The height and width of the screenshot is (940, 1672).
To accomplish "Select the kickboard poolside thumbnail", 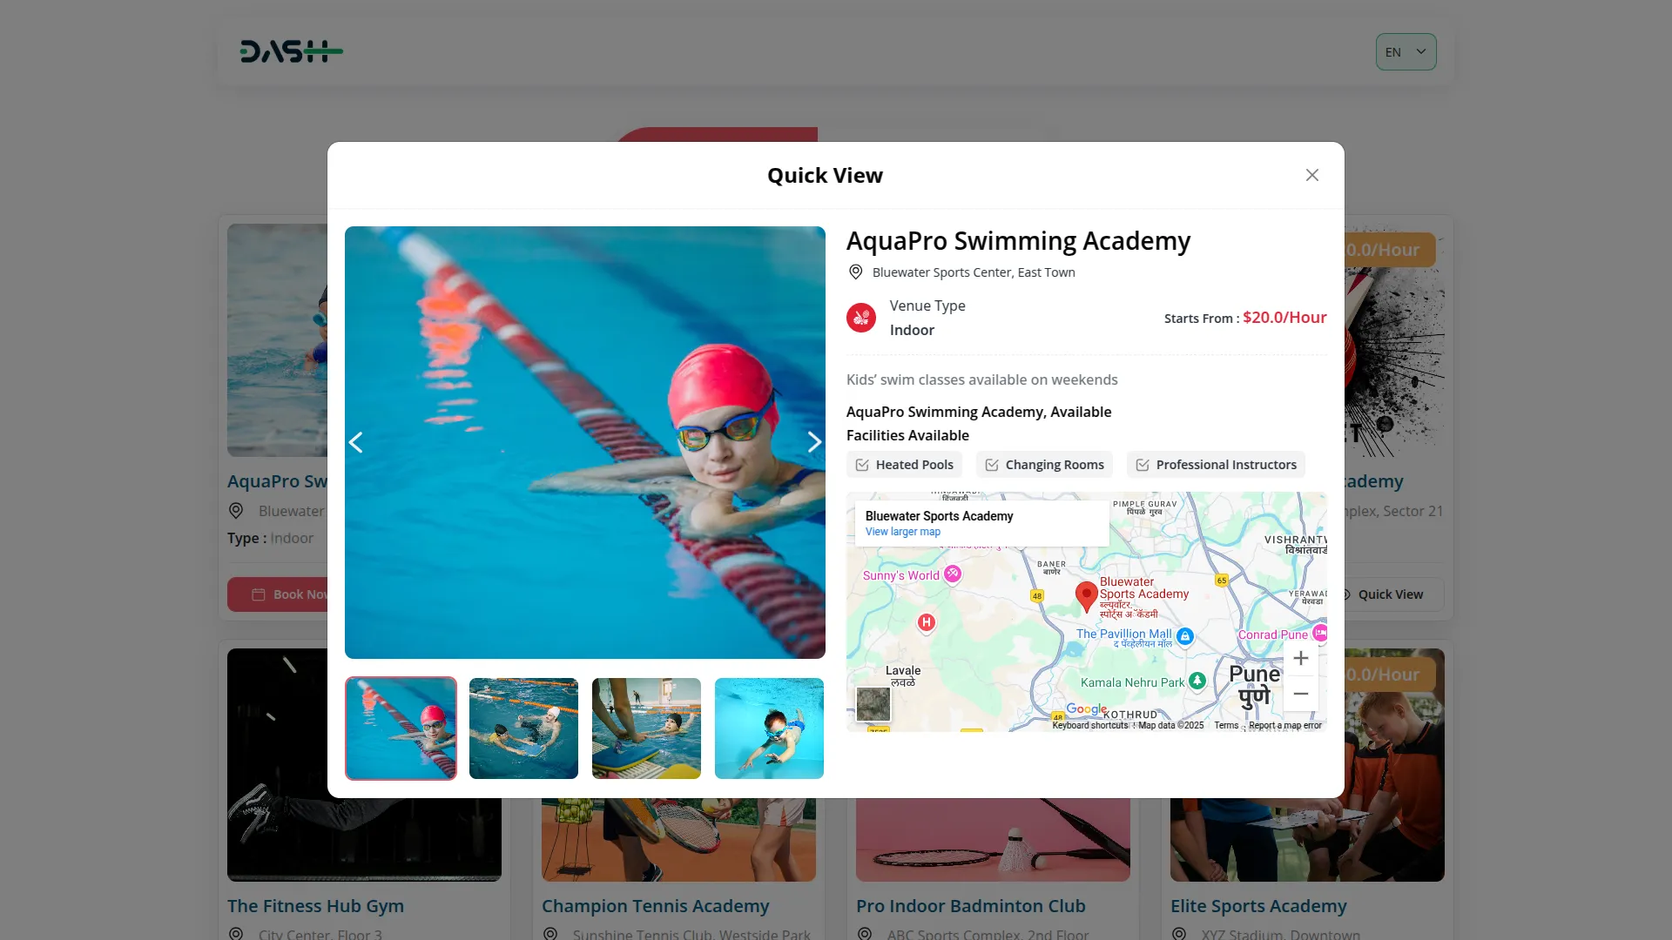I will tap(646, 728).
